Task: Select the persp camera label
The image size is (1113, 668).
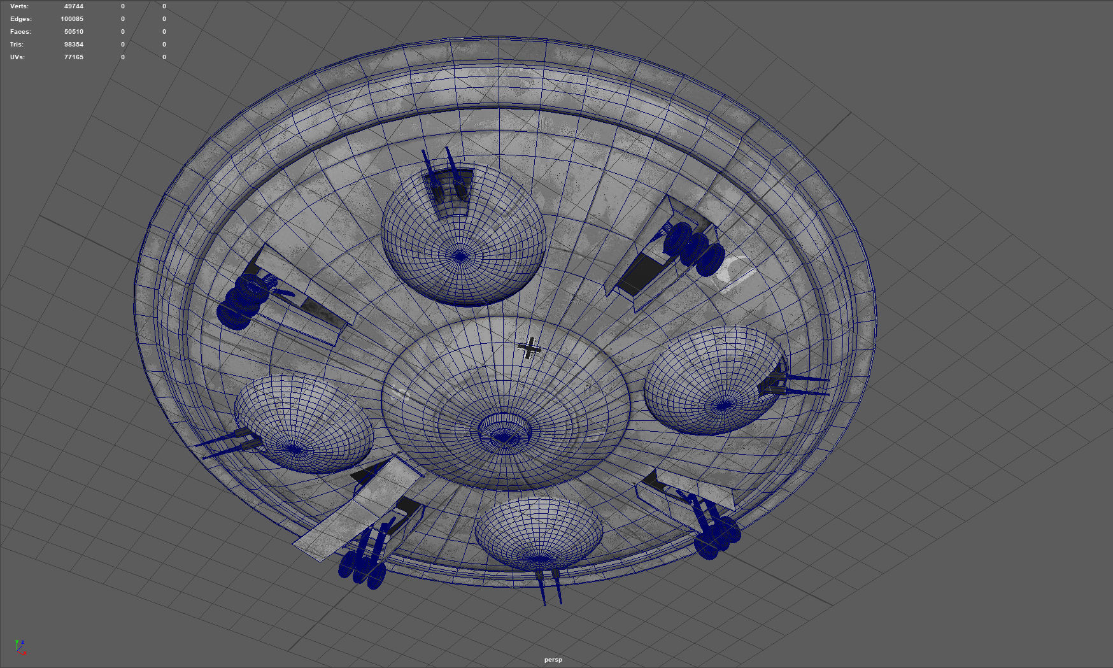Action: tap(553, 660)
